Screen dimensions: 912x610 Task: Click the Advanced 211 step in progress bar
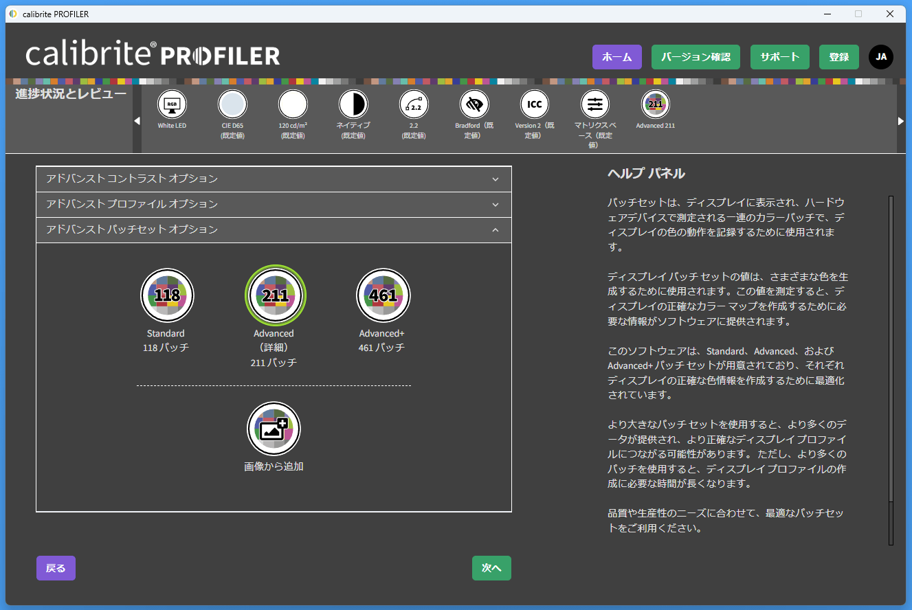coord(656,105)
